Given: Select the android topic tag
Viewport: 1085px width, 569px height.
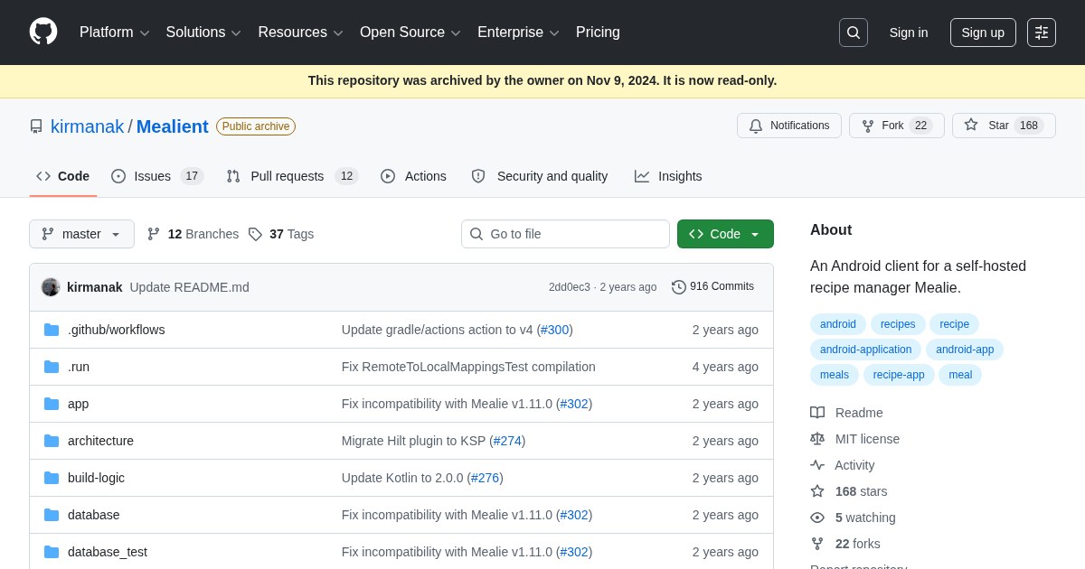Looking at the screenshot, I should [x=838, y=324].
